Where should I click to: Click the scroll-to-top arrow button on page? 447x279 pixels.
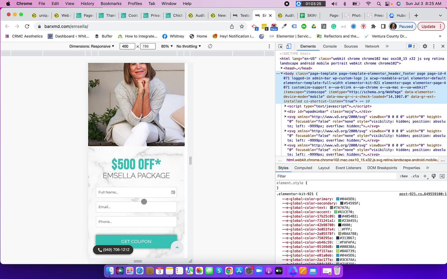[x=177, y=248]
